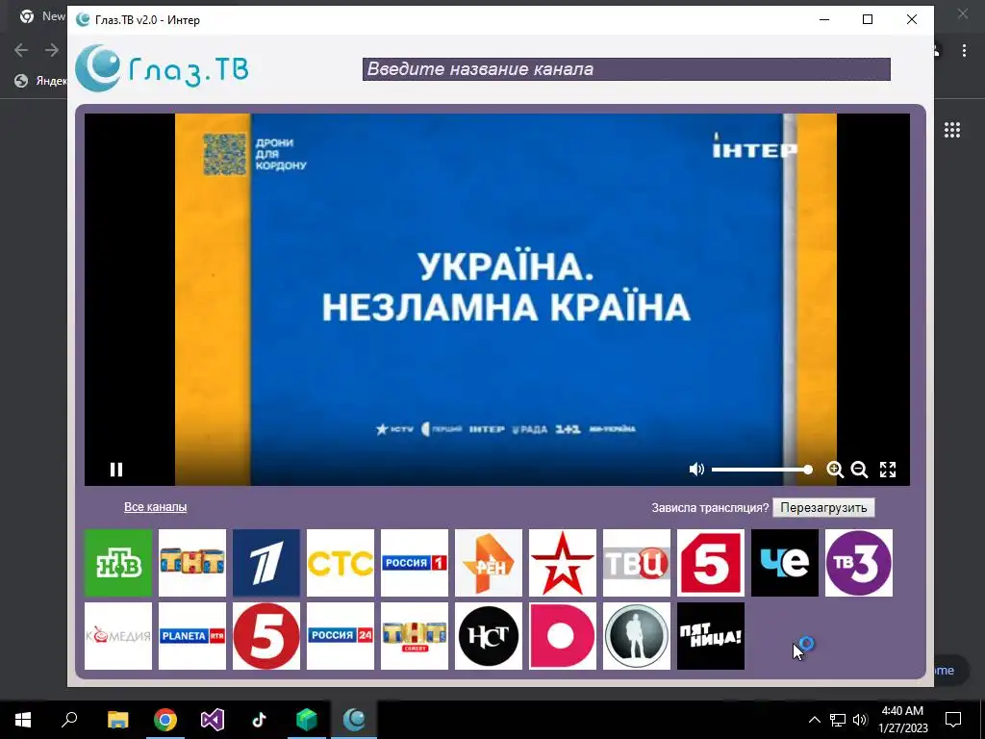Mute the player volume speaker icon

696,470
